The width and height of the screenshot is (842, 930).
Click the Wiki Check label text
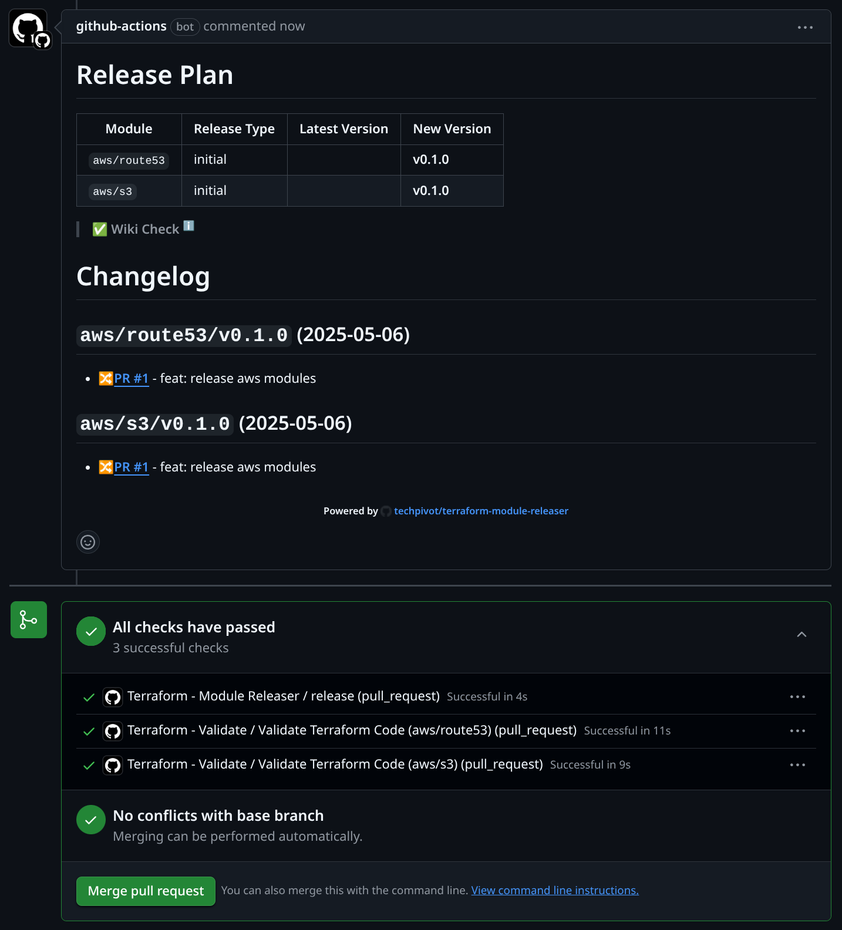[145, 230]
